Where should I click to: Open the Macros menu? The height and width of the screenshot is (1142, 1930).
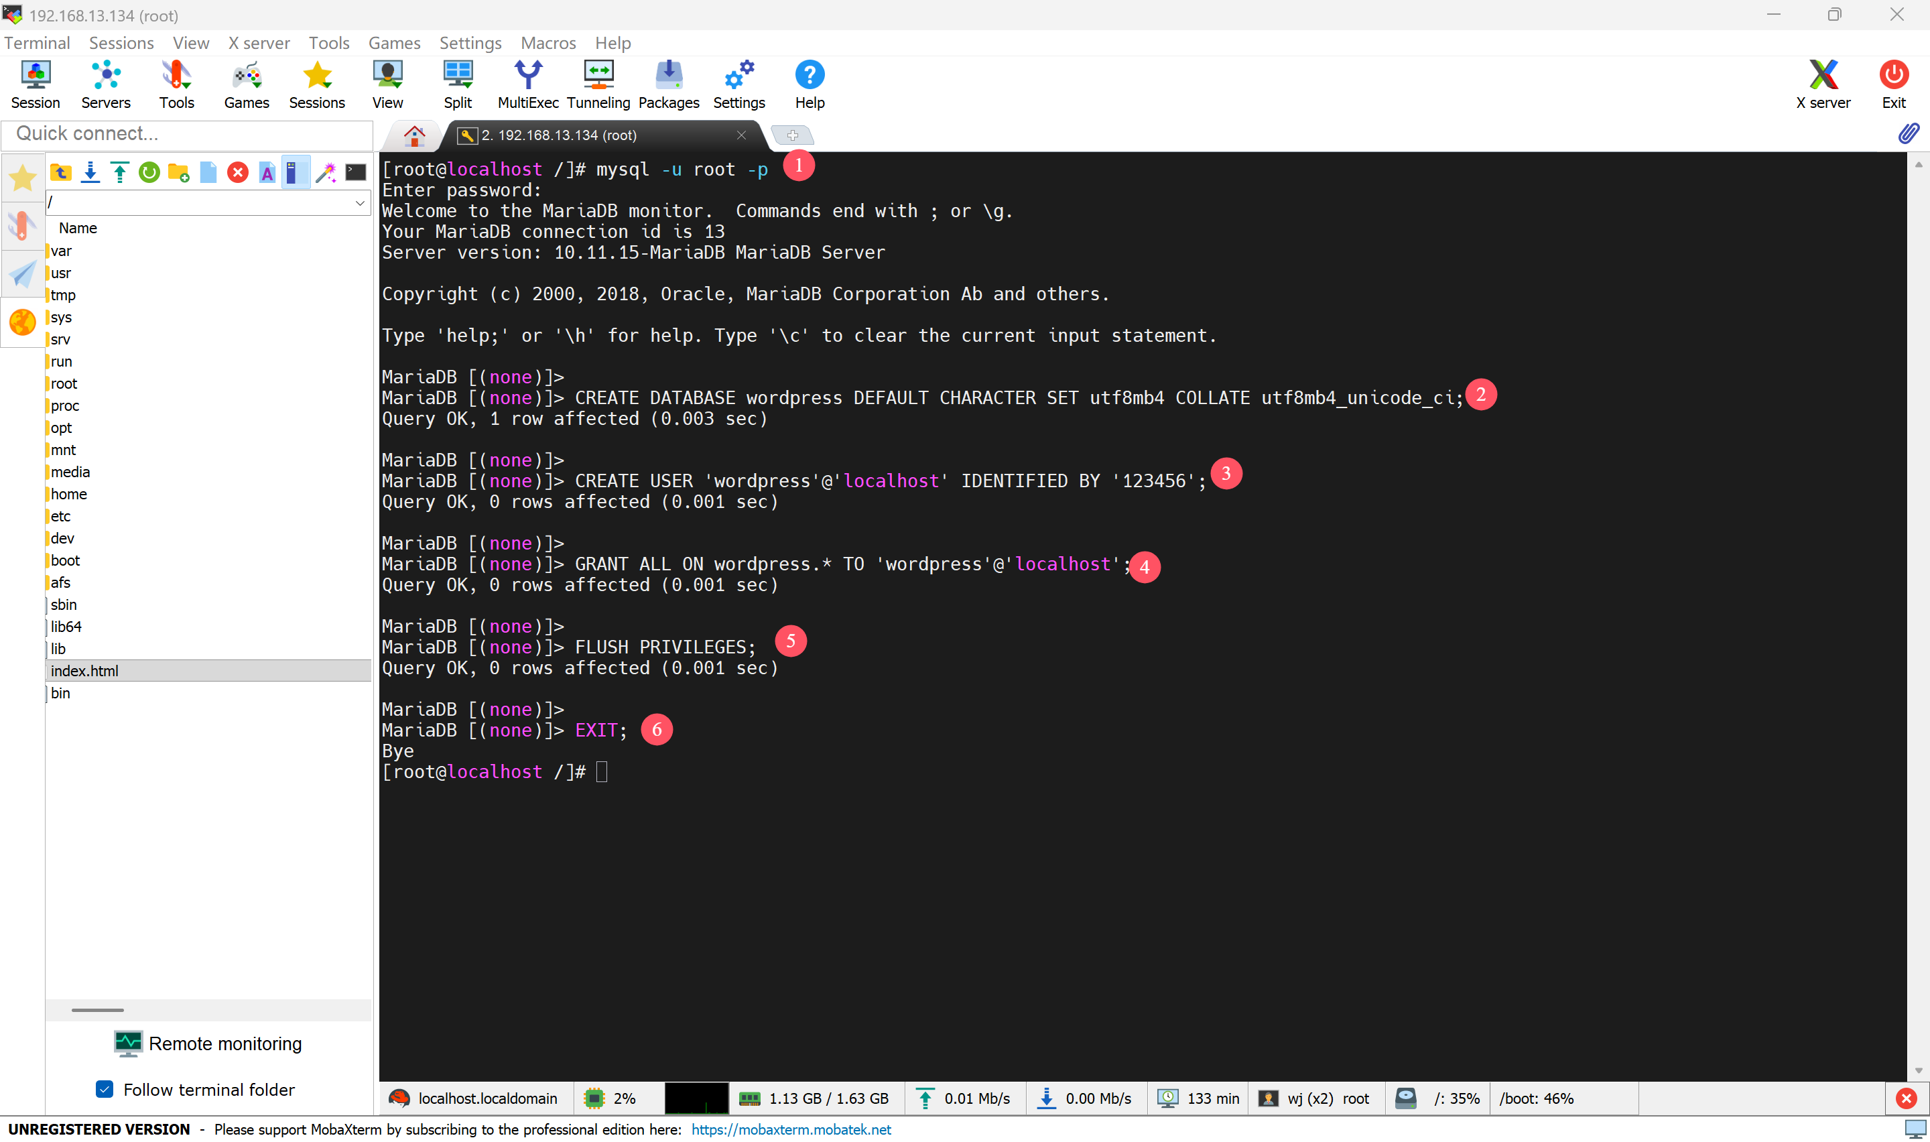[x=548, y=43]
